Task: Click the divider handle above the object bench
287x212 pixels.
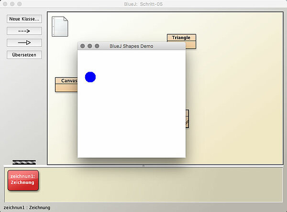Action: [x=143, y=166]
